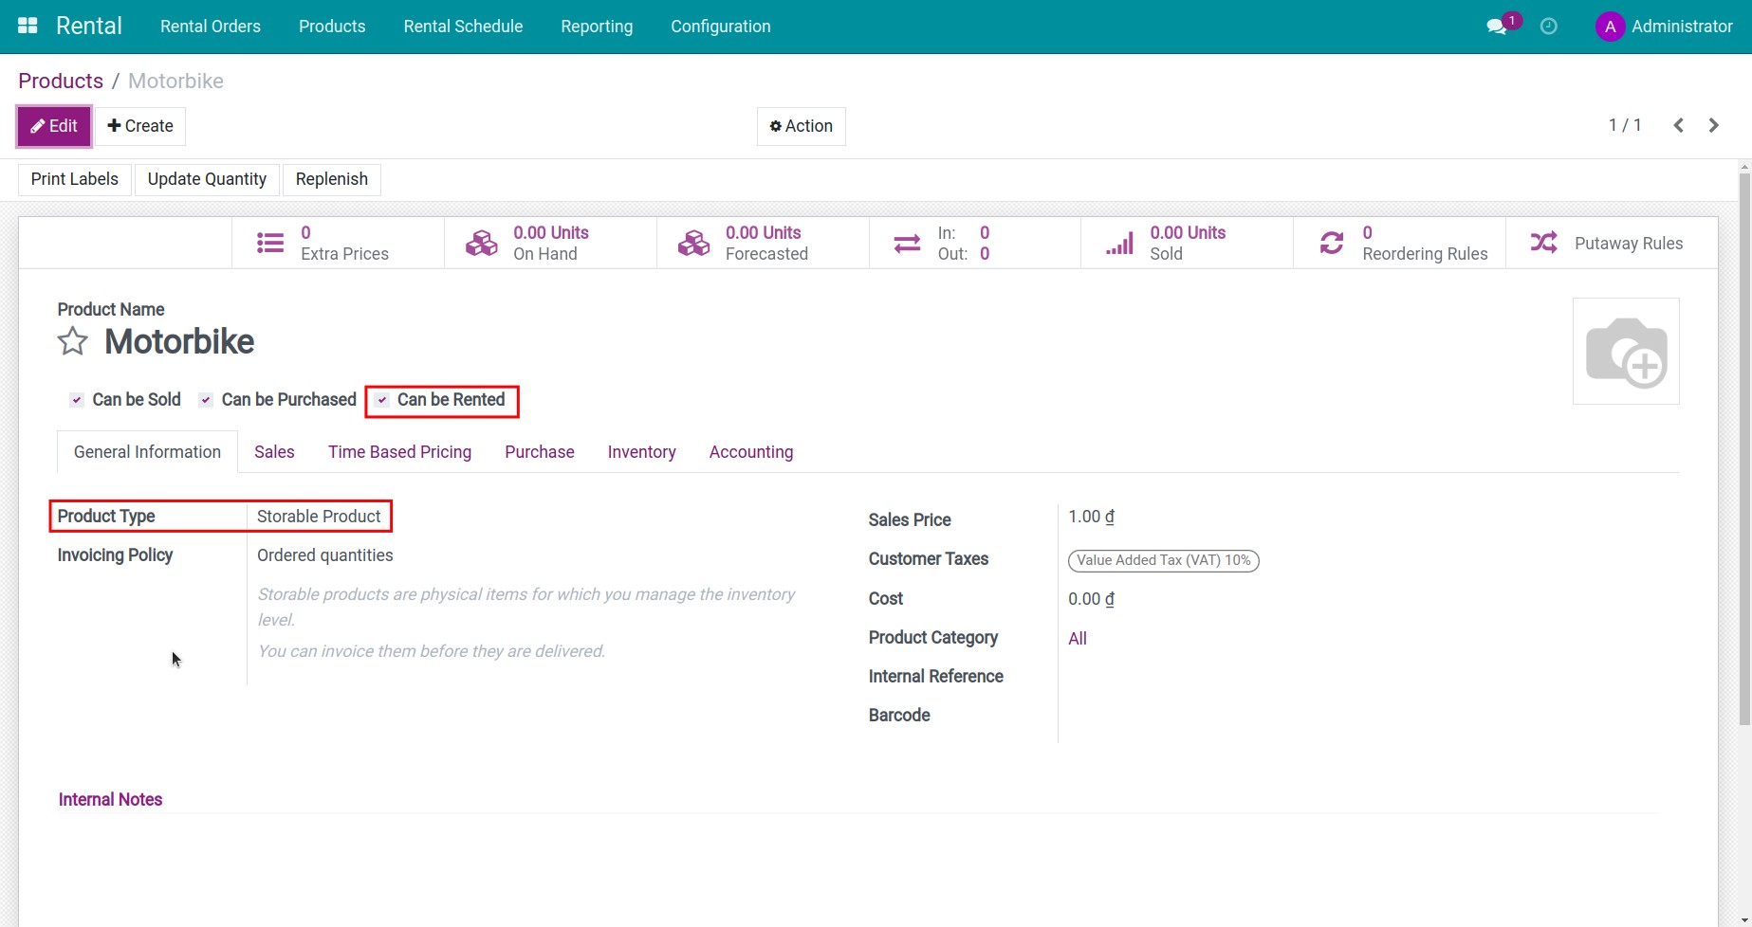Uncheck the Can be Purchased checkbox
This screenshot has height=927, width=1752.
[x=205, y=399]
